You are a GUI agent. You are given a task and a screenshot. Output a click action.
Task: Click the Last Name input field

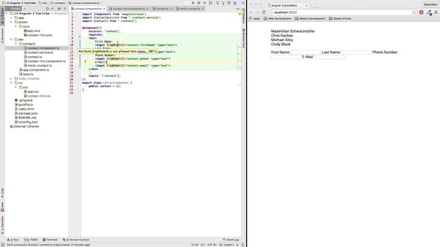tap(356, 52)
